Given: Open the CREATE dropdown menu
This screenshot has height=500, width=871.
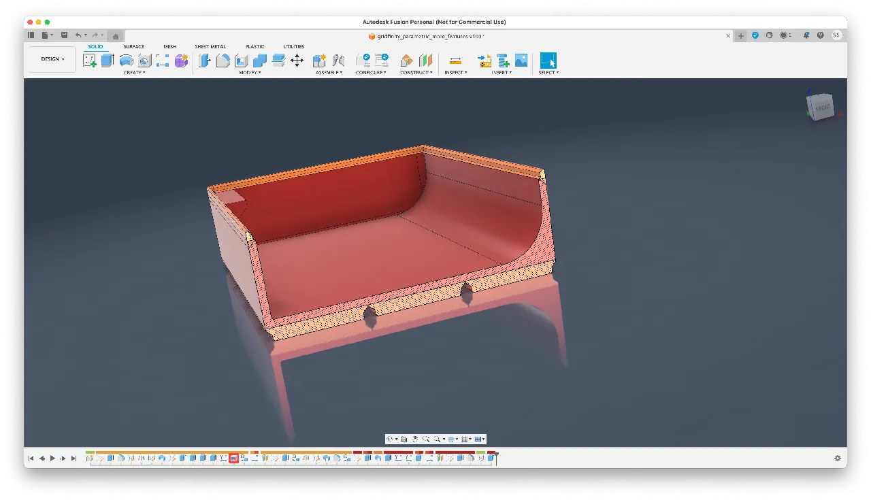Looking at the screenshot, I should tap(134, 72).
